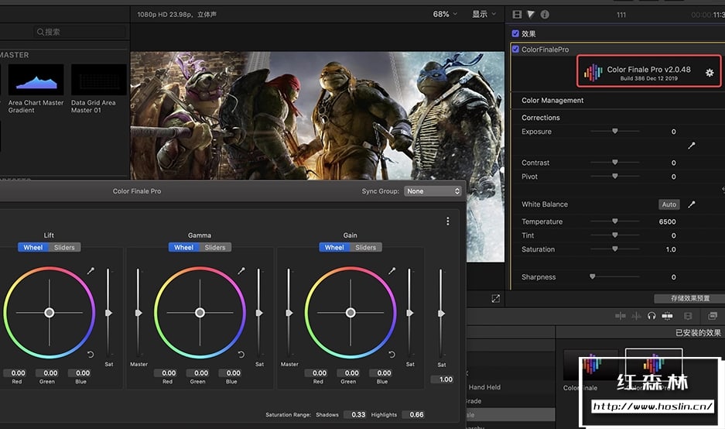The width and height of the screenshot is (725, 429).
Task: Edit Shadows saturation range value 0.33
Action: [x=355, y=414]
